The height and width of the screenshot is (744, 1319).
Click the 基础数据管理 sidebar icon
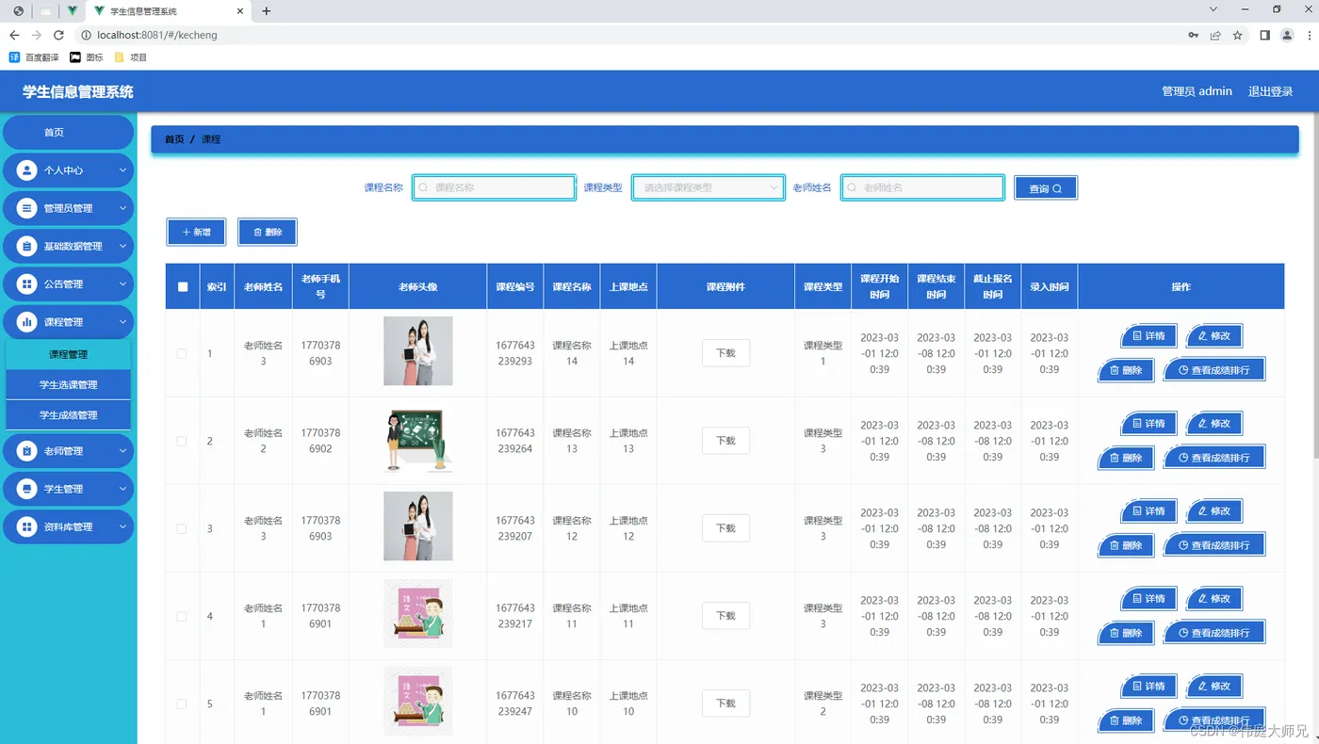click(26, 246)
